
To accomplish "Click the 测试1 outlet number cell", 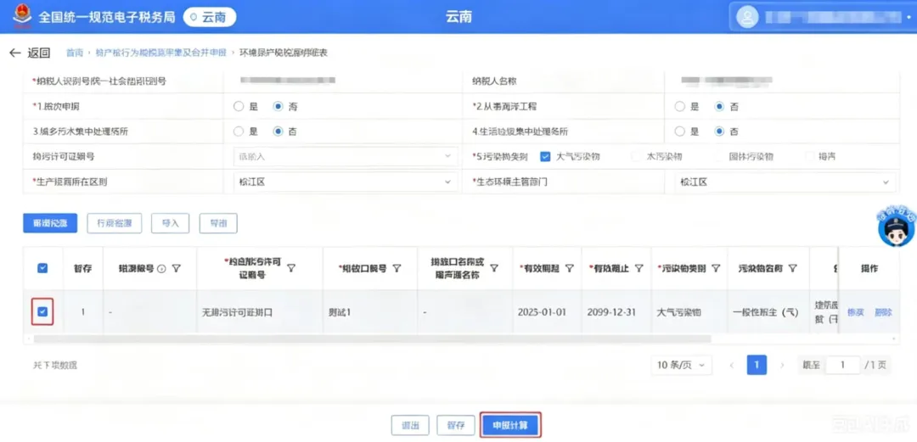I will [339, 312].
